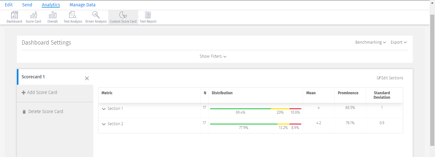This screenshot has width=435, height=157.
Task: Open the Text Analysis tool
Action: pyautogui.click(x=73, y=15)
